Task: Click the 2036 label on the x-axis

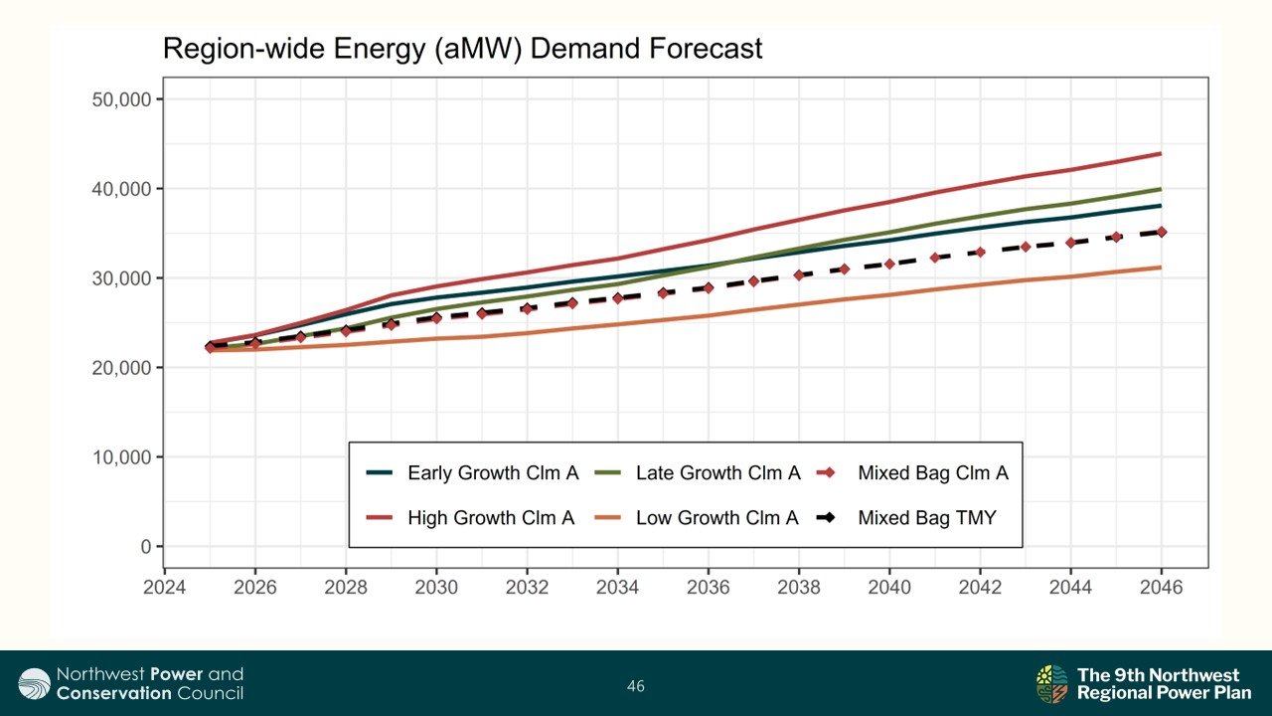Action: pyautogui.click(x=709, y=588)
